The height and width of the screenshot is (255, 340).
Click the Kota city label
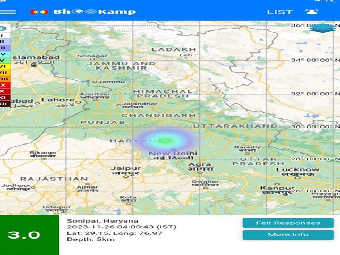pos(128,199)
